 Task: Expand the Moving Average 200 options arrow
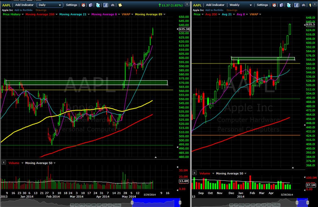click(56, 14)
